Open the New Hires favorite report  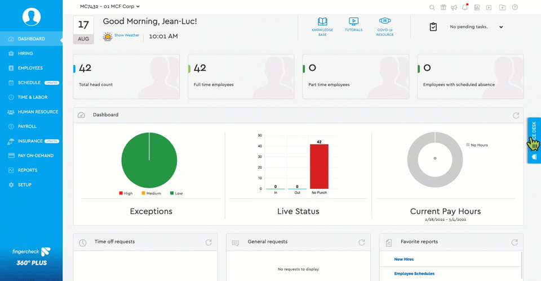(x=403, y=259)
